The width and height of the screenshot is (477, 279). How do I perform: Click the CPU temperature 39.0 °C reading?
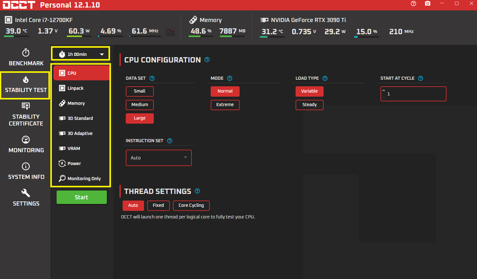16,31
